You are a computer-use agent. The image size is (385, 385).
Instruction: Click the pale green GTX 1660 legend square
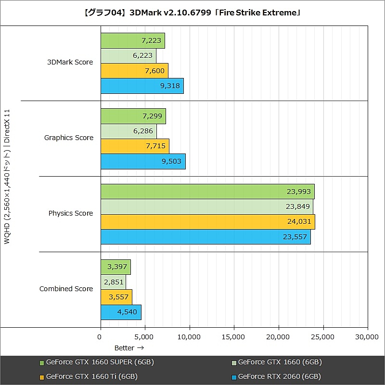pyautogui.click(x=233, y=362)
